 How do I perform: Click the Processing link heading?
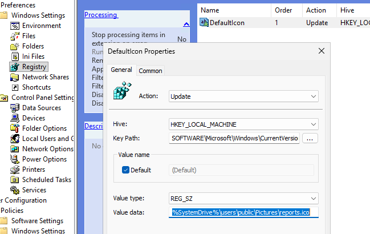click(100, 15)
